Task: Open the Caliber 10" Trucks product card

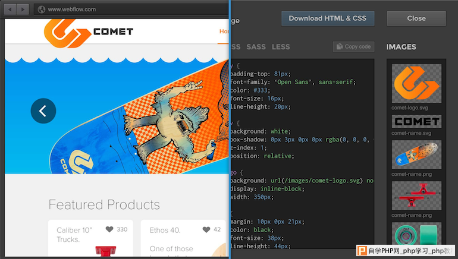Action: point(90,238)
